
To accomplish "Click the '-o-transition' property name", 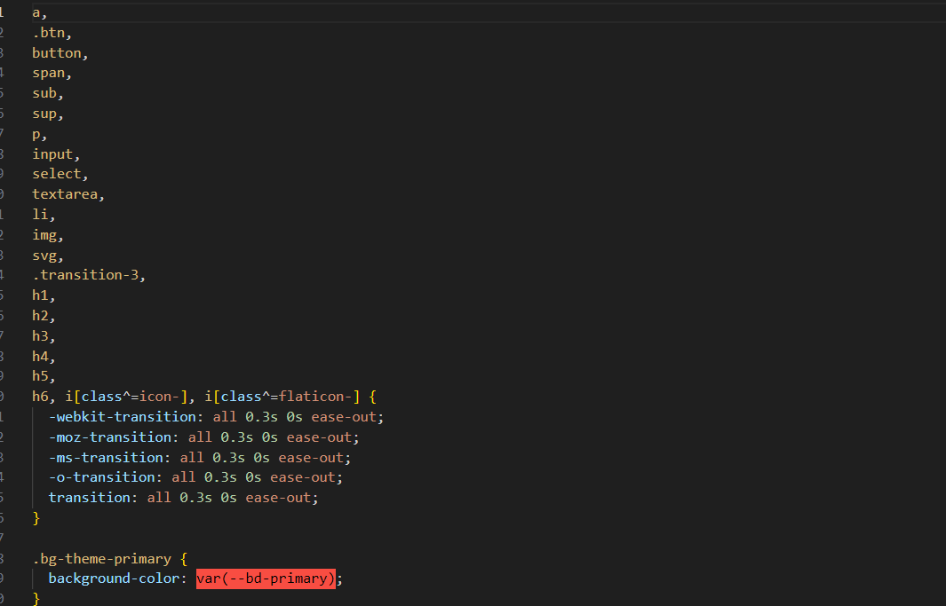I will coord(101,477).
